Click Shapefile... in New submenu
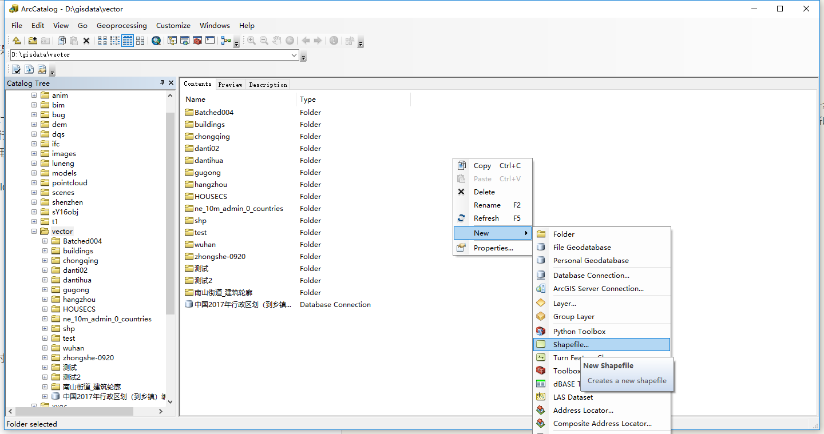This screenshot has height=434, width=824. pos(601,345)
